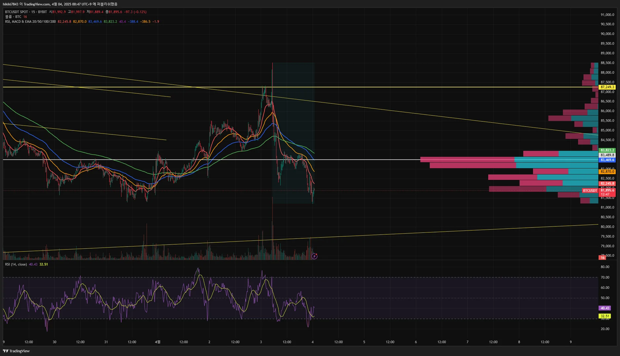Screen dimensions: 620x356
Task: Click the shaded teal position box on the chart
Action: [293, 133]
